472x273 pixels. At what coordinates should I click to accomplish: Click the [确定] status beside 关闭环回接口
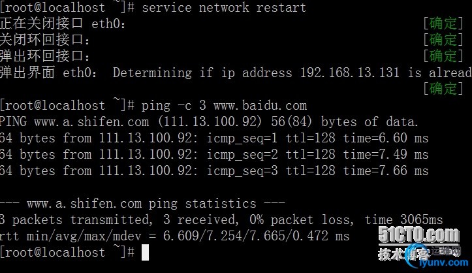tap(443, 40)
